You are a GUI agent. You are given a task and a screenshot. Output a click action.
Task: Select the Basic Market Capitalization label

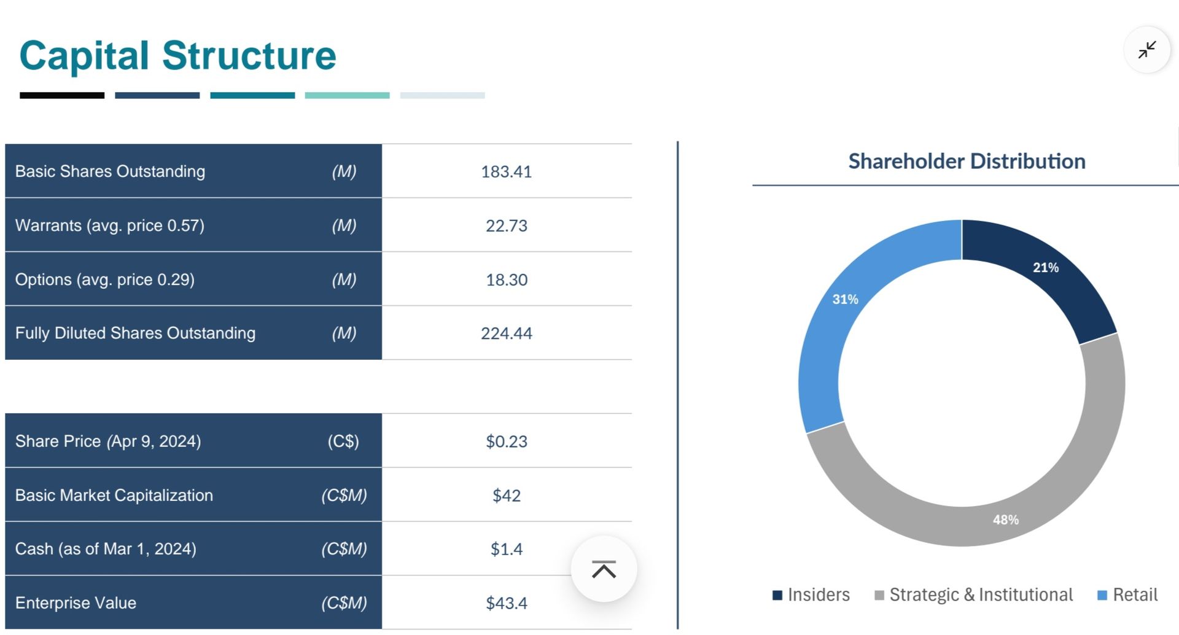click(x=114, y=495)
